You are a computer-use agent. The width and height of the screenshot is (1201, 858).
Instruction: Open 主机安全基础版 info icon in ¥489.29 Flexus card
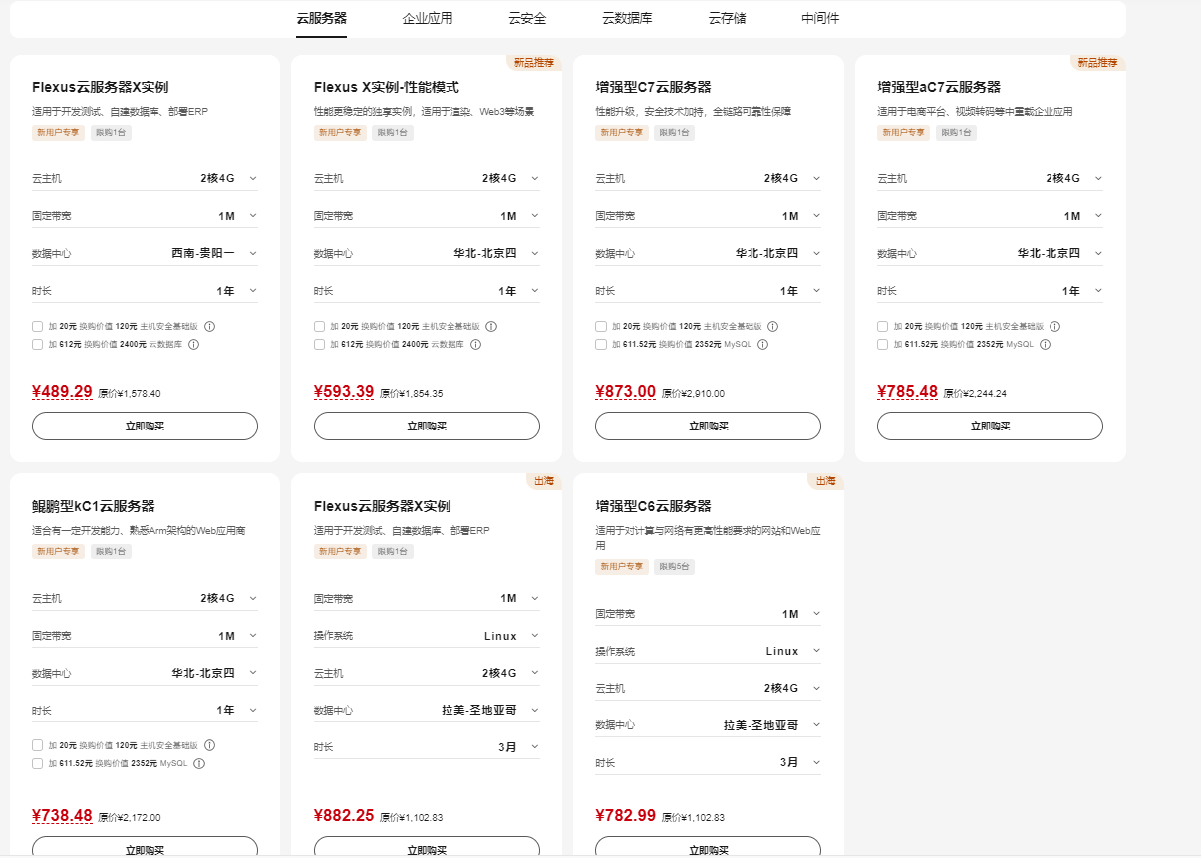point(210,326)
